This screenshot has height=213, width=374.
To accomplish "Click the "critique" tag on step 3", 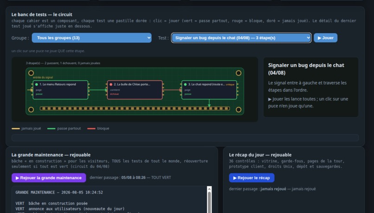I will pyautogui.click(x=230, y=84).
